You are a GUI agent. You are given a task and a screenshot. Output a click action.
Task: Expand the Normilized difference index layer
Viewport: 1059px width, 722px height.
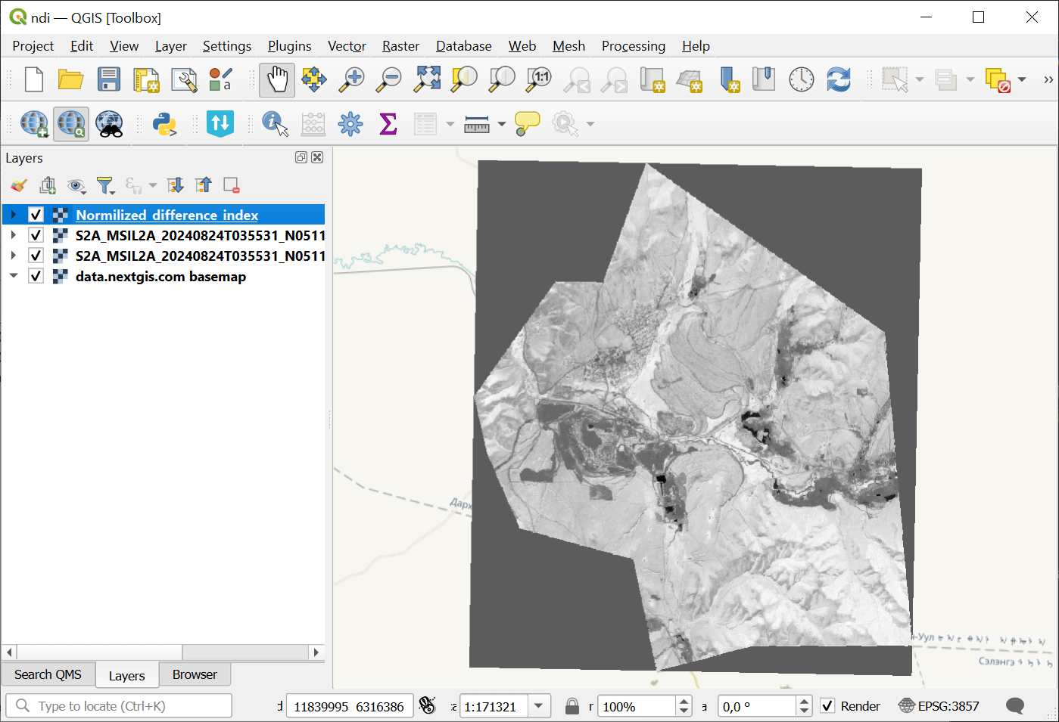point(14,215)
